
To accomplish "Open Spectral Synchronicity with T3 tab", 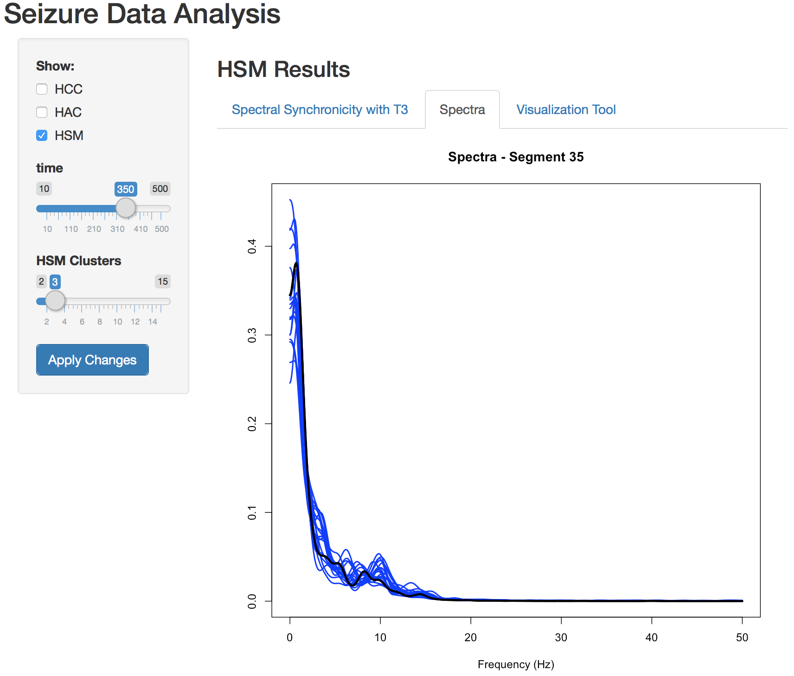I will click(320, 110).
